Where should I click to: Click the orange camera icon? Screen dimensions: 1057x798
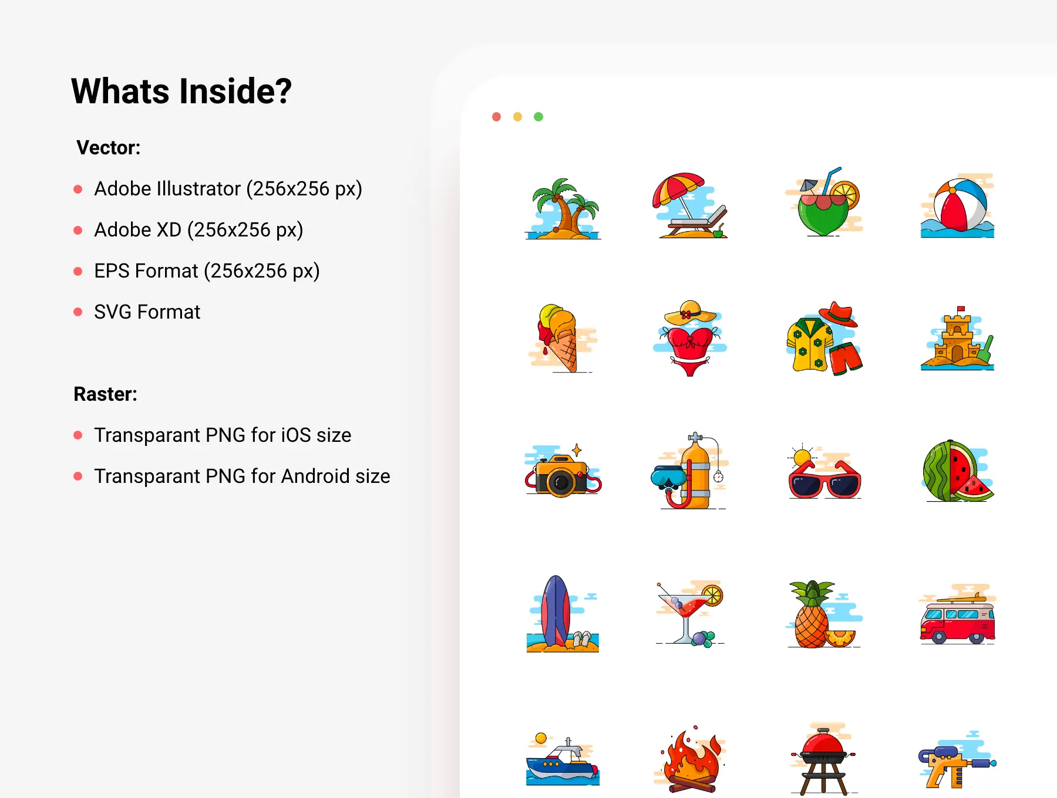click(563, 471)
